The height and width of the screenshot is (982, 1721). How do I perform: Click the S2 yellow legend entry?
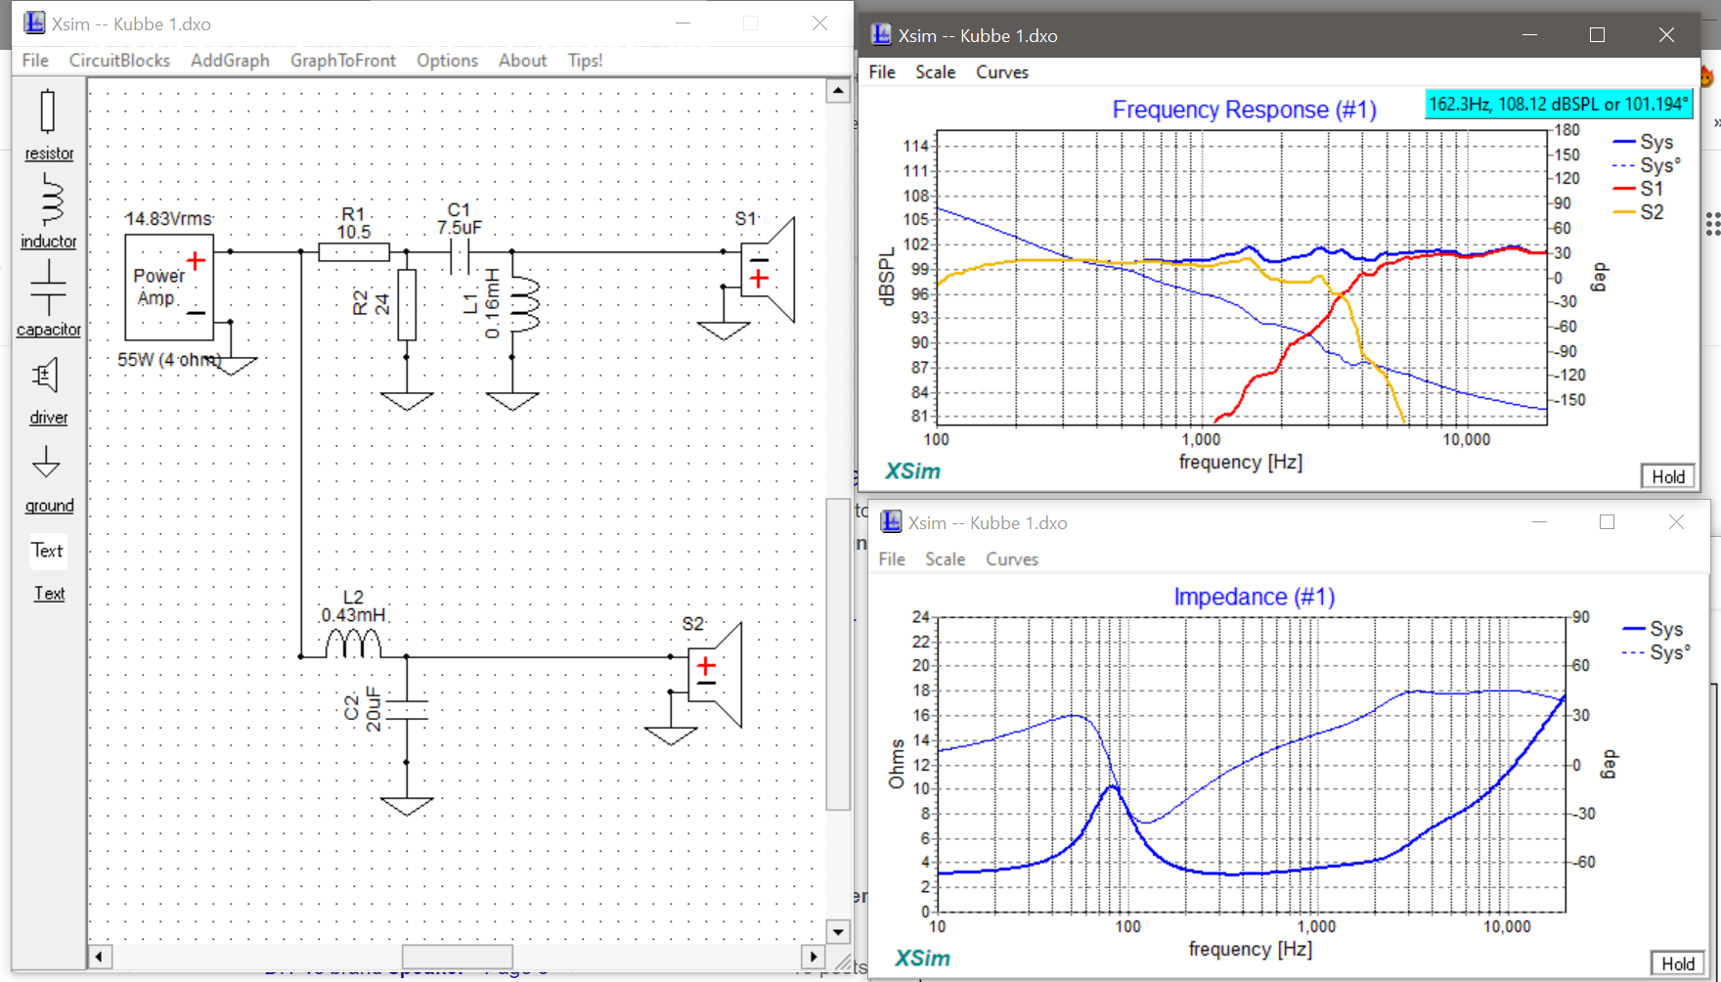pyautogui.click(x=1638, y=212)
